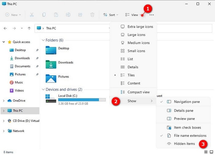Screen dimensions: 215x155
Task: Go forward with the right arrow
Action: pos(14,28)
